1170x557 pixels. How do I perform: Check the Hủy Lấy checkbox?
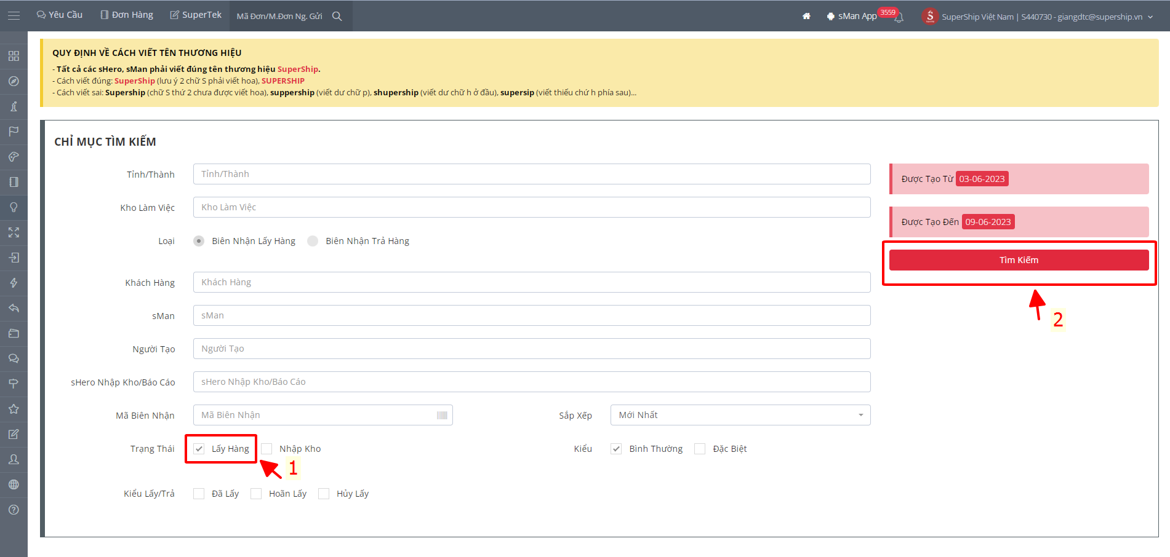pos(324,494)
